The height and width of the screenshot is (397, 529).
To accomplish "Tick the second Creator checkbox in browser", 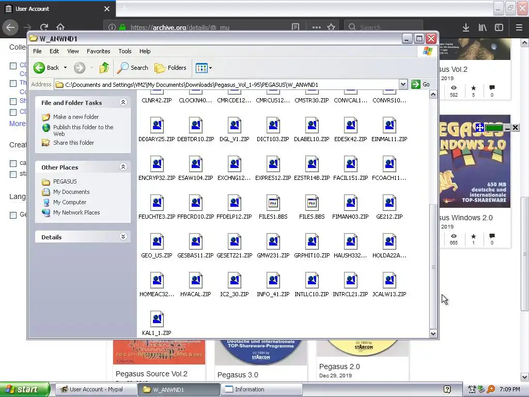I will point(13,174).
